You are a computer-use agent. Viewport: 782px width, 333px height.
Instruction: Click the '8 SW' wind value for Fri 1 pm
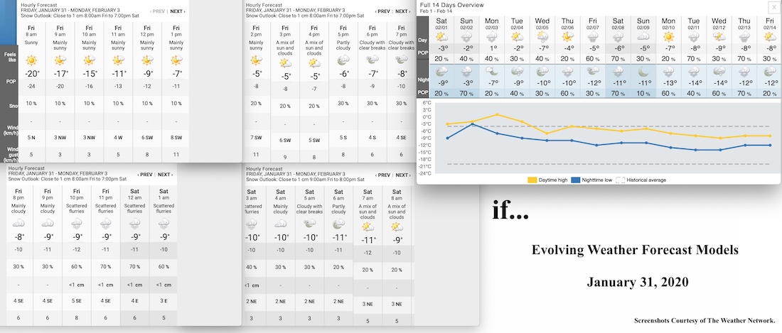pos(176,137)
